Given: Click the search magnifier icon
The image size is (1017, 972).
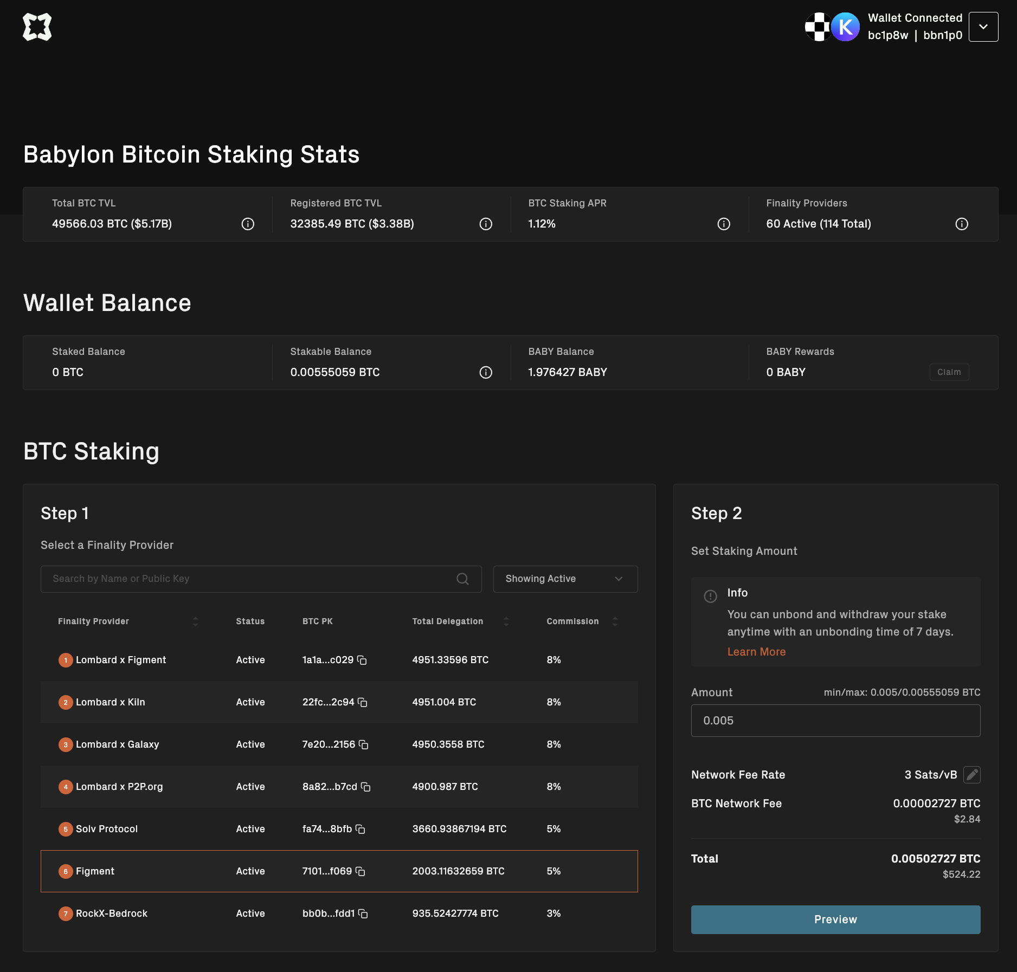Looking at the screenshot, I should pos(462,579).
